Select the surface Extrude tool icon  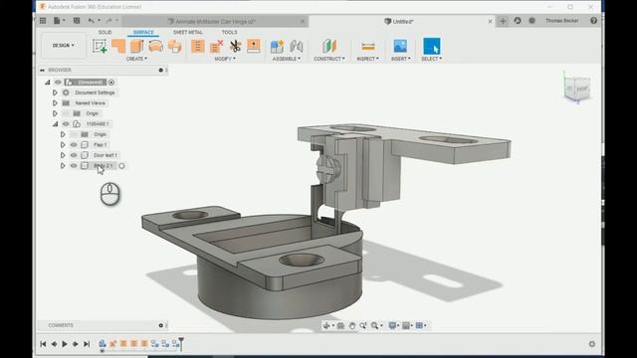point(137,47)
